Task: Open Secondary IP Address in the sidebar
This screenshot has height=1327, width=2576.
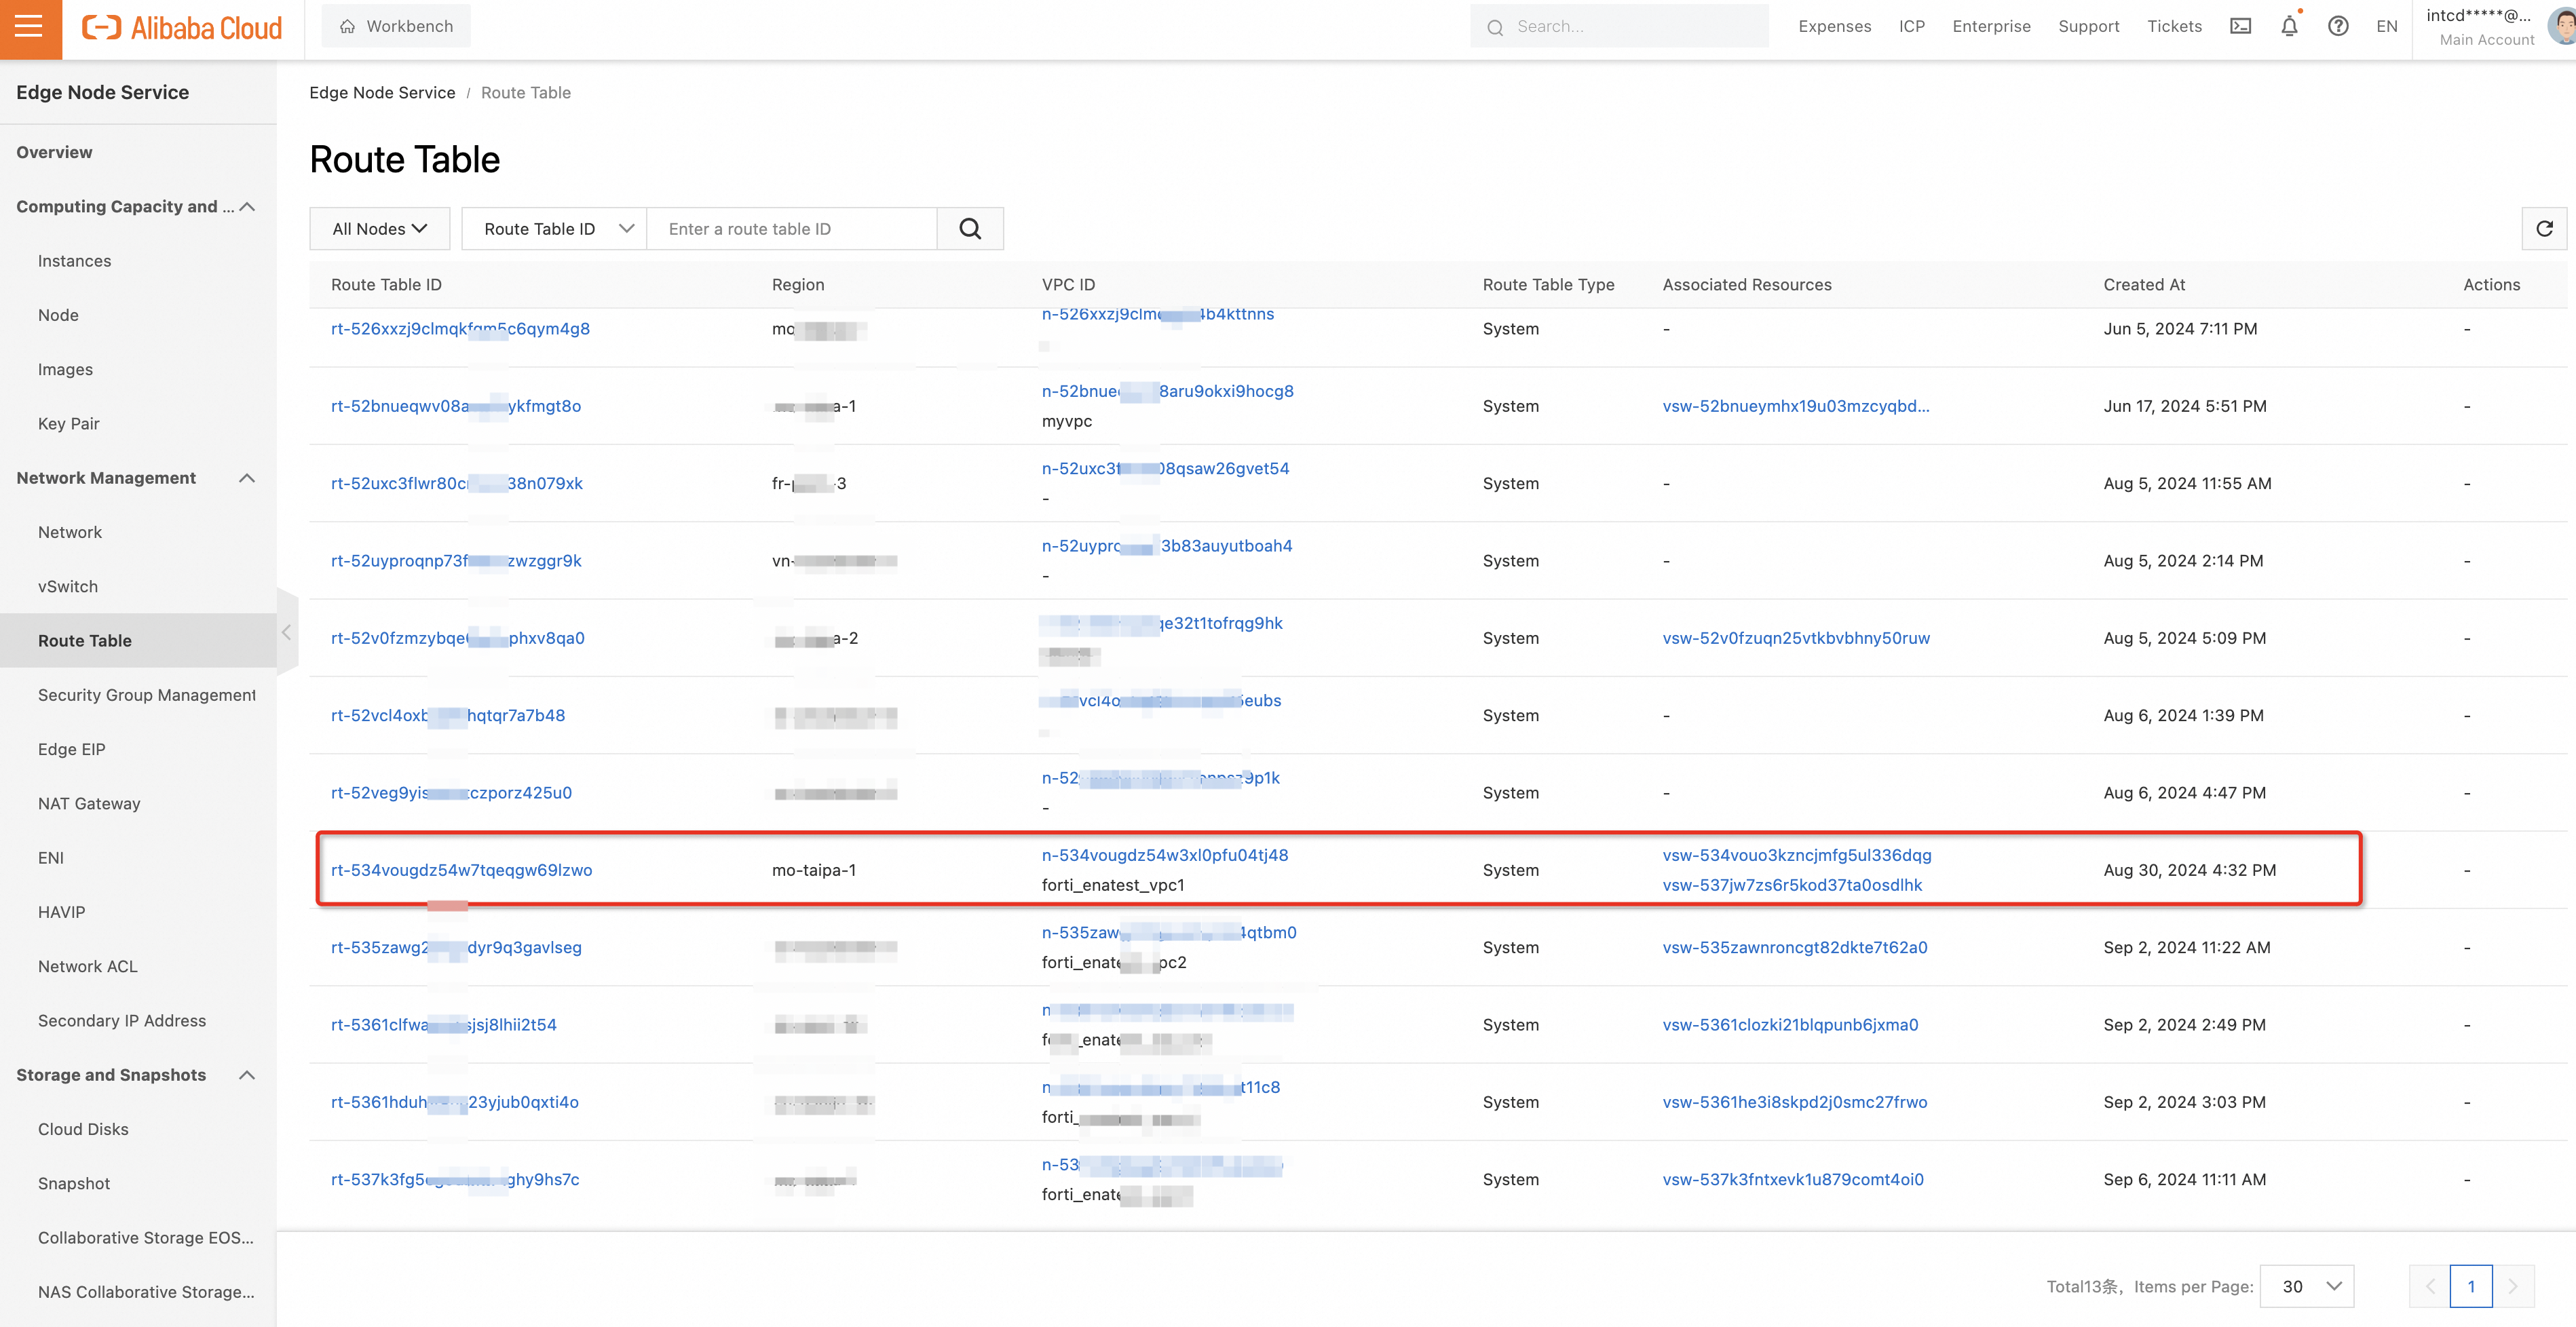Action: [122, 1021]
